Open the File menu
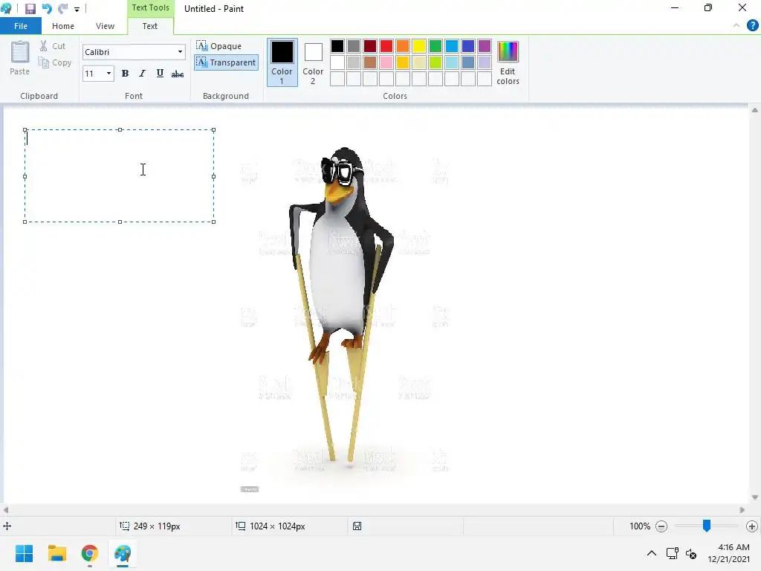Viewport: 761px width, 571px height. (x=21, y=26)
